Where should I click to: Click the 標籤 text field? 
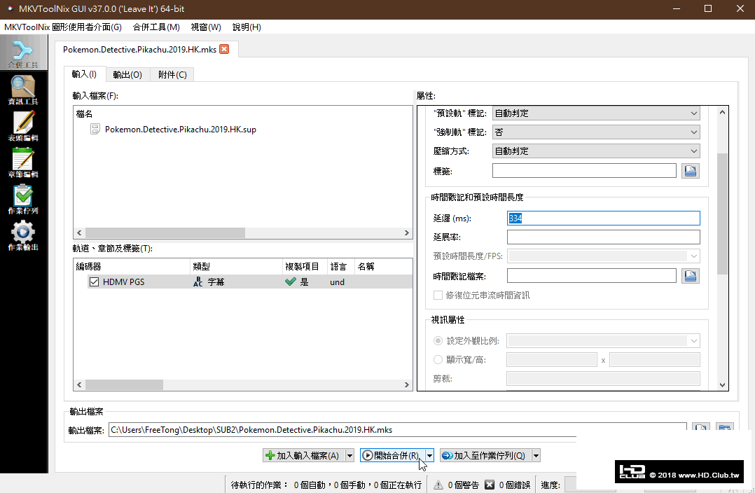584,170
